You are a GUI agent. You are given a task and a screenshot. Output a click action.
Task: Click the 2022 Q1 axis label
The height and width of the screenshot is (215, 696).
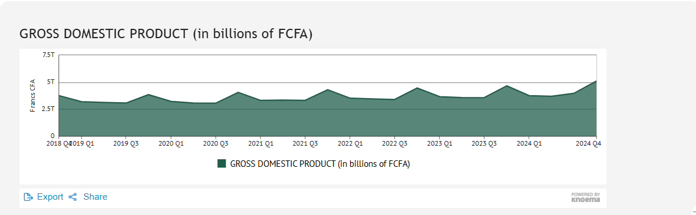(x=350, y=143)
